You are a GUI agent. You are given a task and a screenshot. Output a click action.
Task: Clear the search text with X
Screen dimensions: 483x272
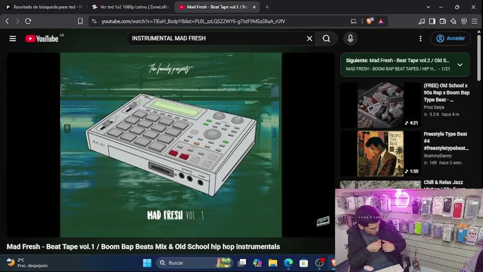pos(310,39)
